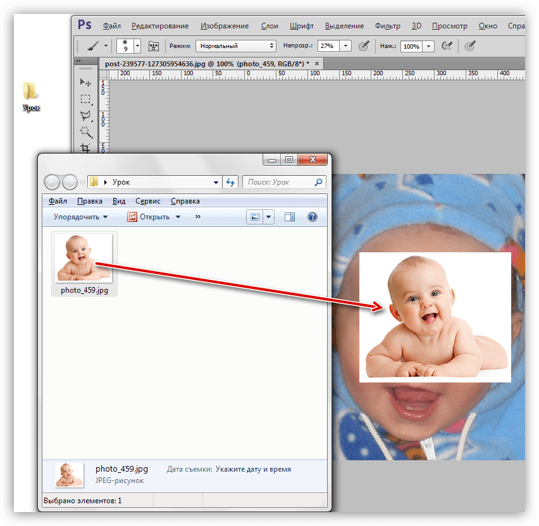
Task: Click the Открыть button in Explorer toolbar
Action: tap(154, 217)
